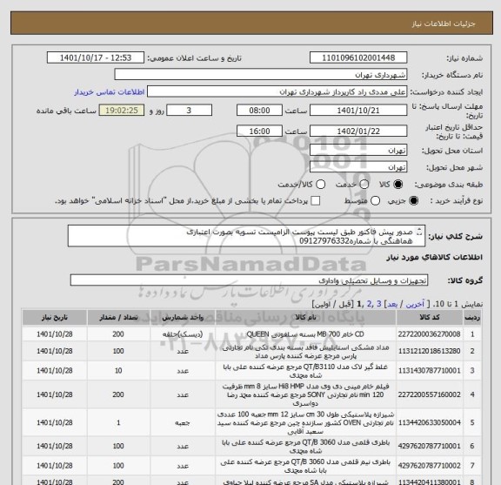
Task: Click the تاریخ نیاز column header
Action: [x=54, y=317]
